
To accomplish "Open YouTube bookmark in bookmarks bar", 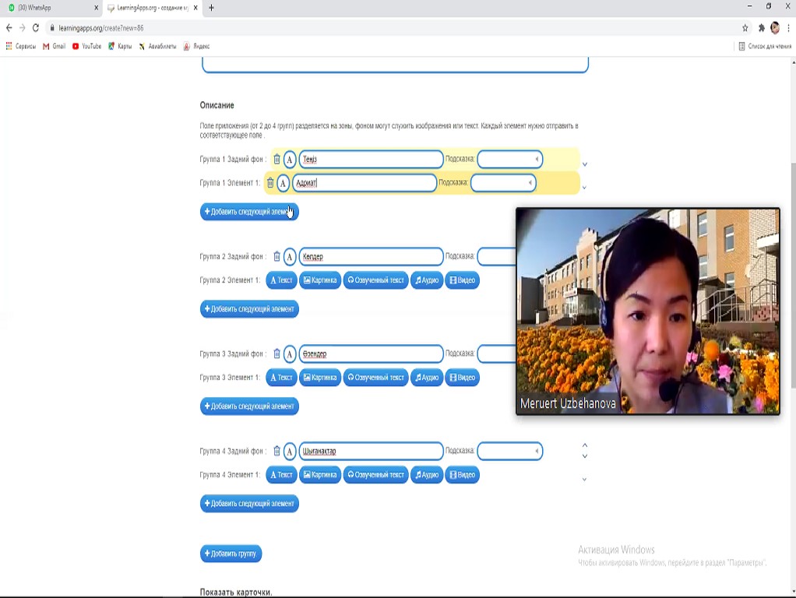I will coord(86,47).
